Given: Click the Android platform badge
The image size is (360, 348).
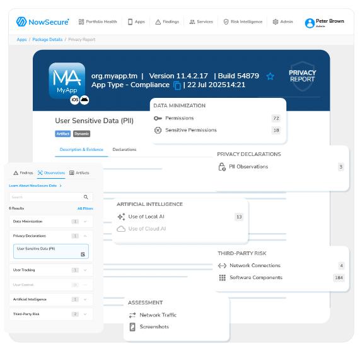Looking at the screenshot, I should [x=84, y=100].
